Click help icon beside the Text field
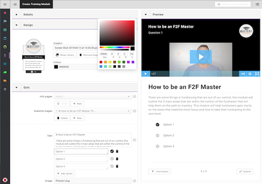This screenshot has width=262, height=184. click(134, 140)
